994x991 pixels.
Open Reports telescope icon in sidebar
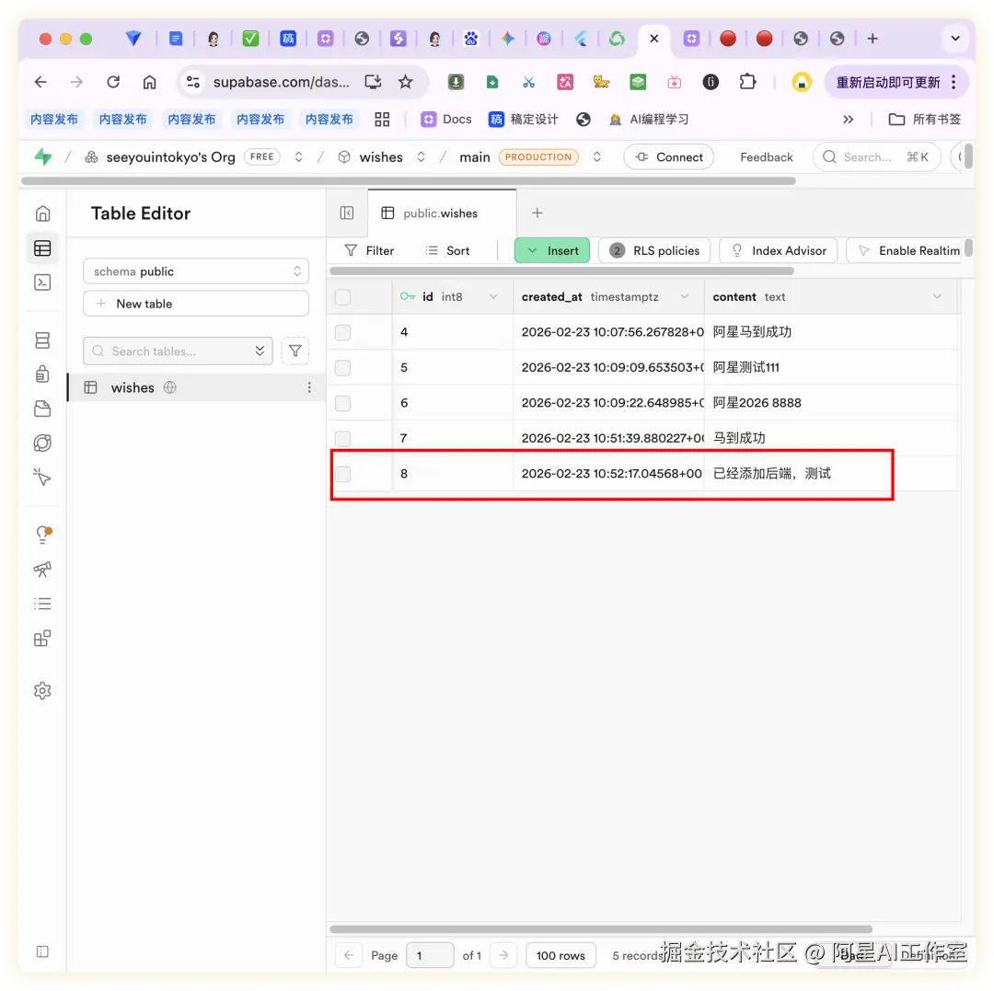coord(42,570)
